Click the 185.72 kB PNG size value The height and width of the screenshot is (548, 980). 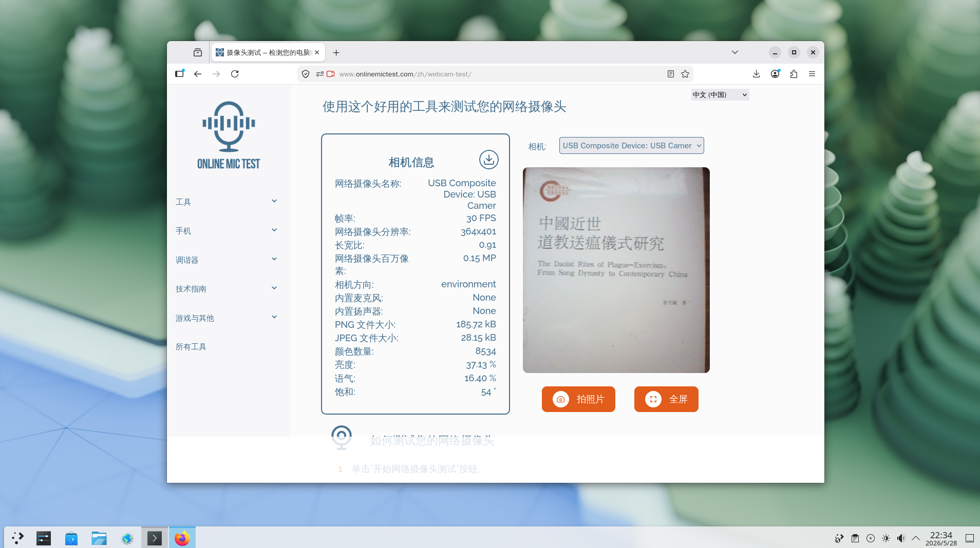(x=476, y=324)
